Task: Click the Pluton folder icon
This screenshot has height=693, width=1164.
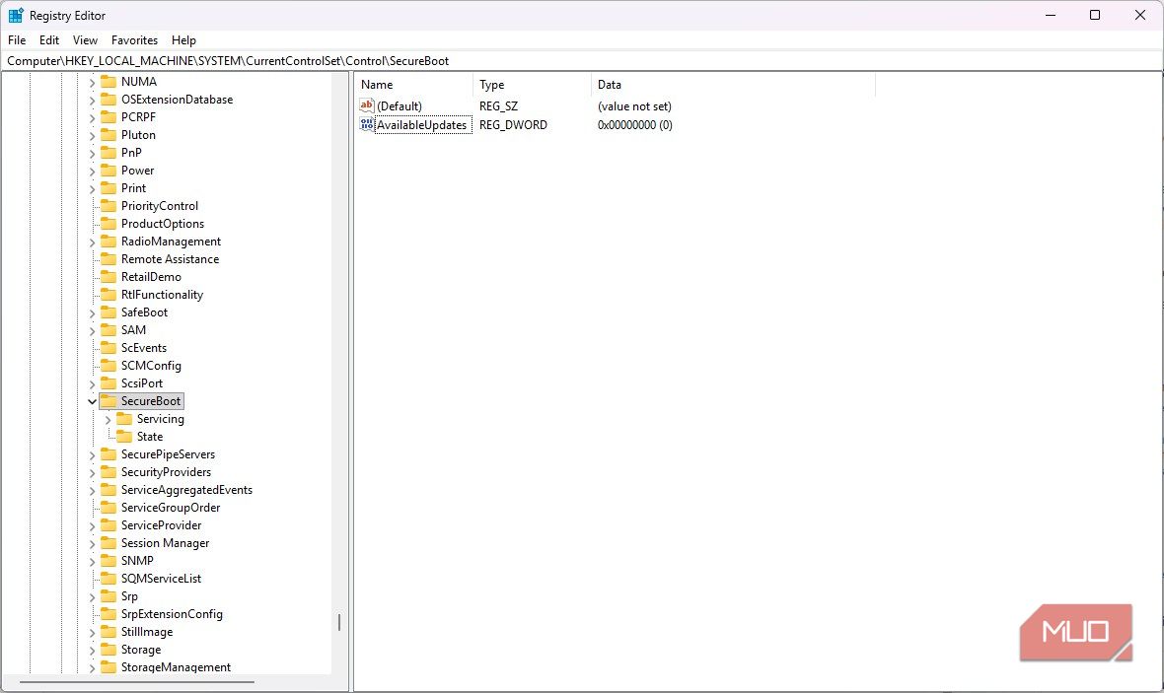Action: coord(109,134)
